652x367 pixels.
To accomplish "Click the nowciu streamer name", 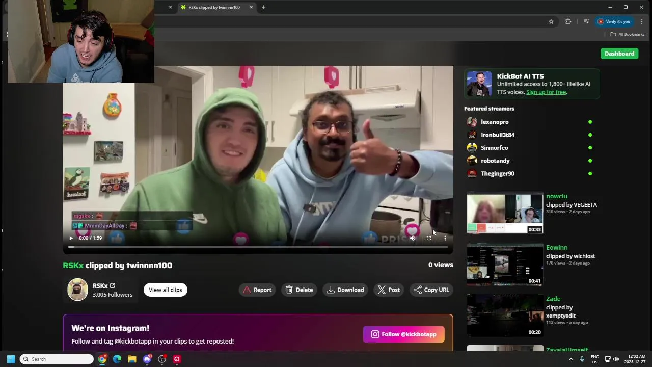I will (556, 196).
